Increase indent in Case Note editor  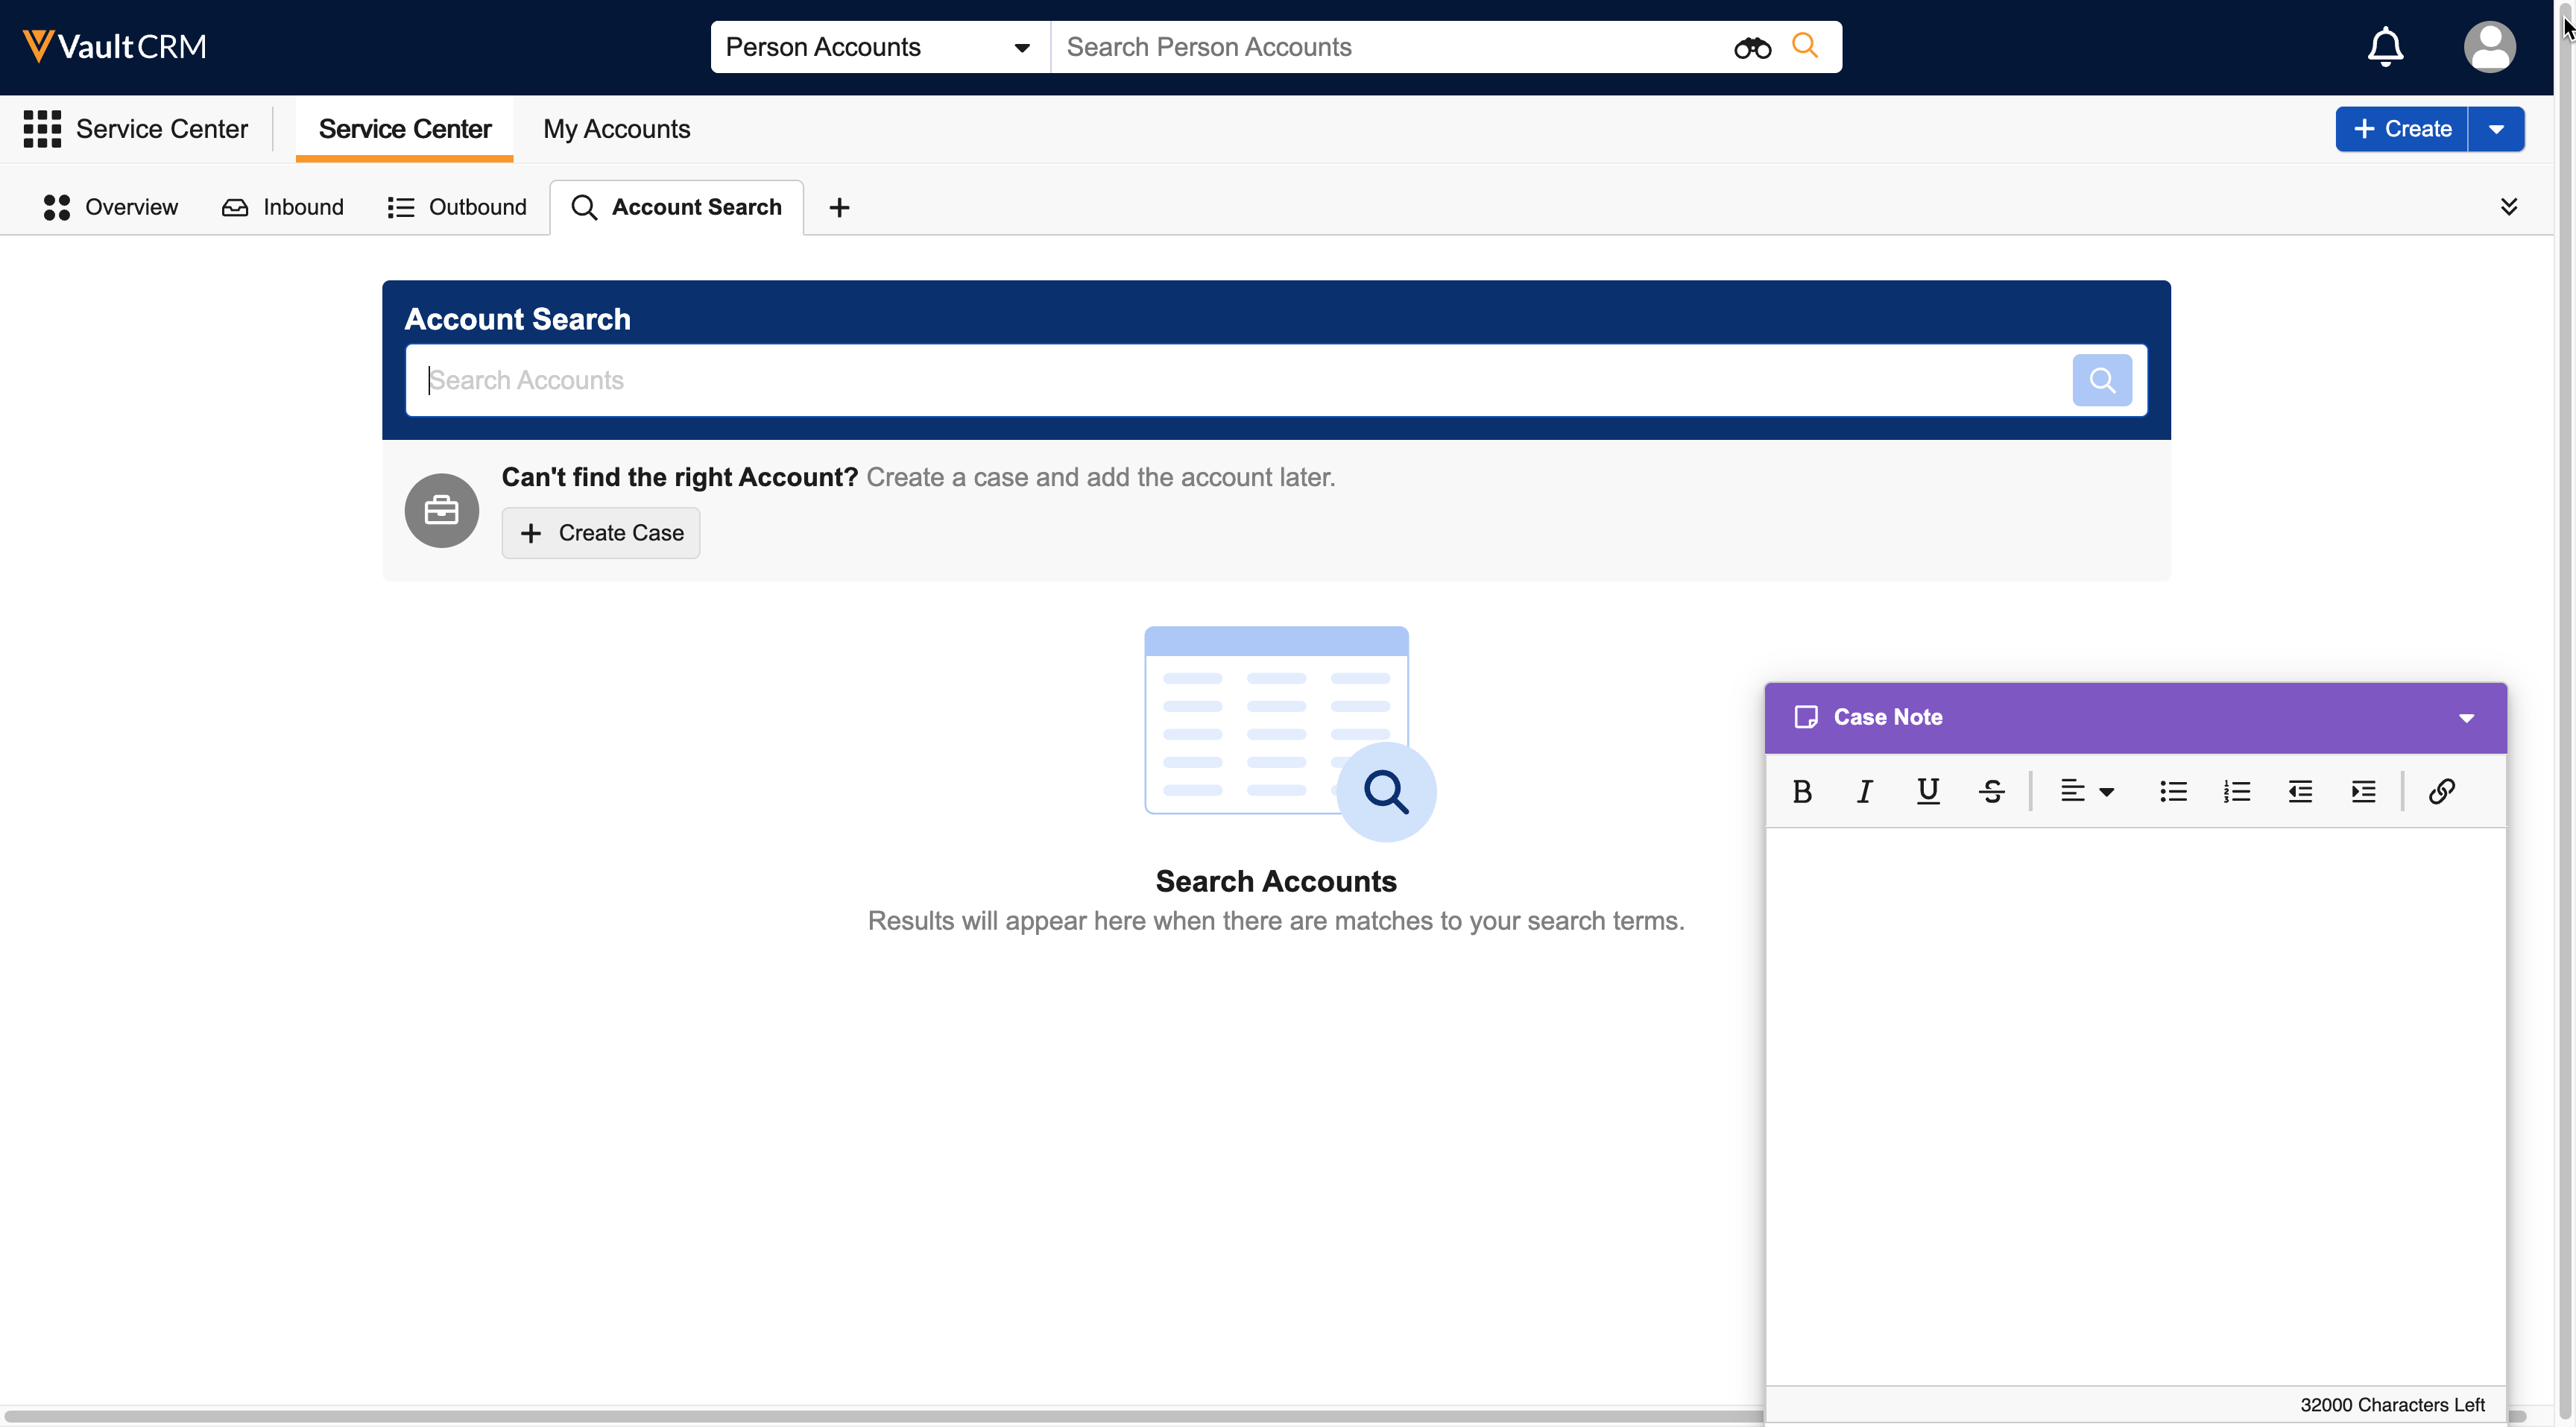pos(2363,791)
